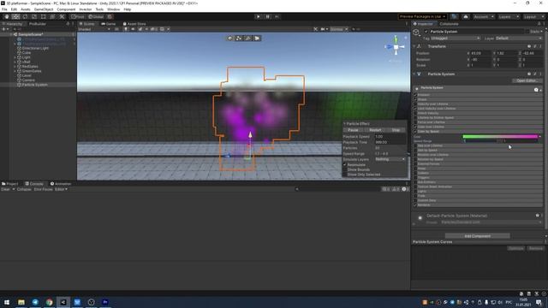The image size is (548, 308).
Task: Click the scene orientation gizmo
Action: [x=396, y=46]
